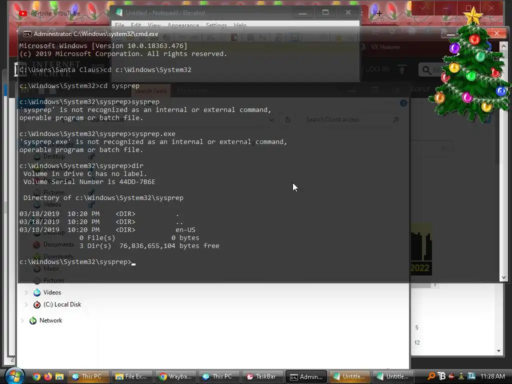Open cmd window system menu icon

pos(27,34)
